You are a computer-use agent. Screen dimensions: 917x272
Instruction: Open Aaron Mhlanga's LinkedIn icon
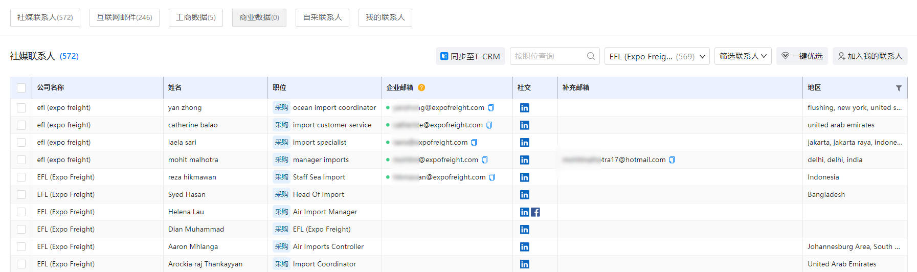click(x=524, y=247)
